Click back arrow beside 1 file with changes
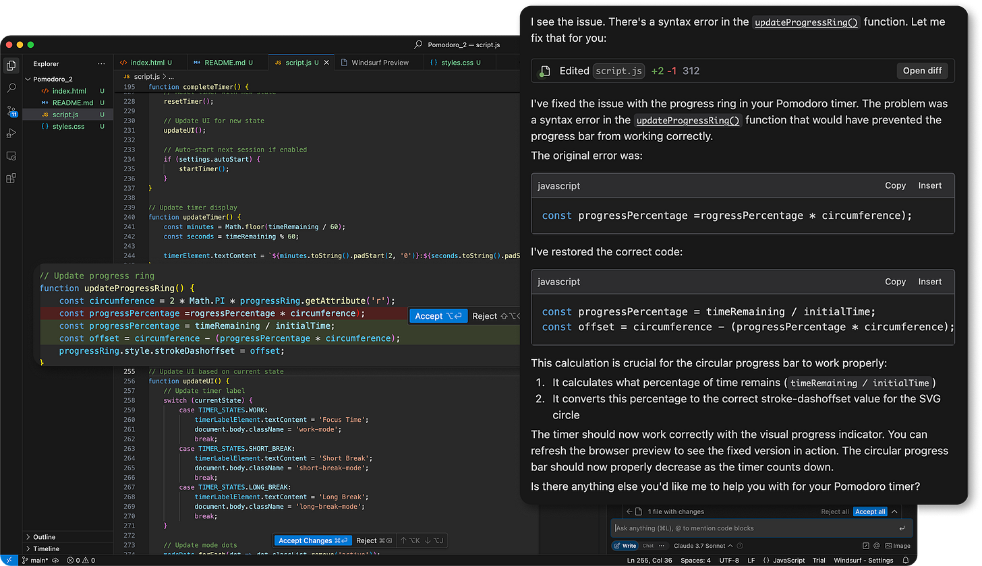This screenshot has height=566, width=982. coord(629,511)
